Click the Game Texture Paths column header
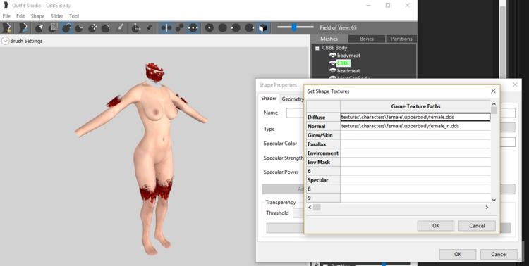 [x=415, y=106]
